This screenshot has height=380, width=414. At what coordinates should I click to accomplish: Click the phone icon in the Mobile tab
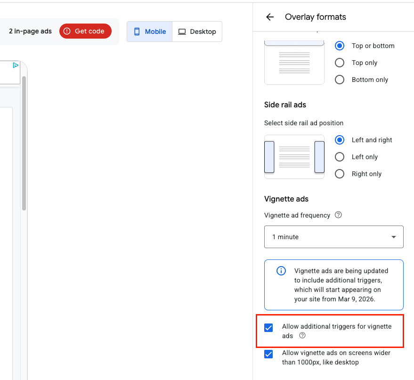click(x=137, y=32)
